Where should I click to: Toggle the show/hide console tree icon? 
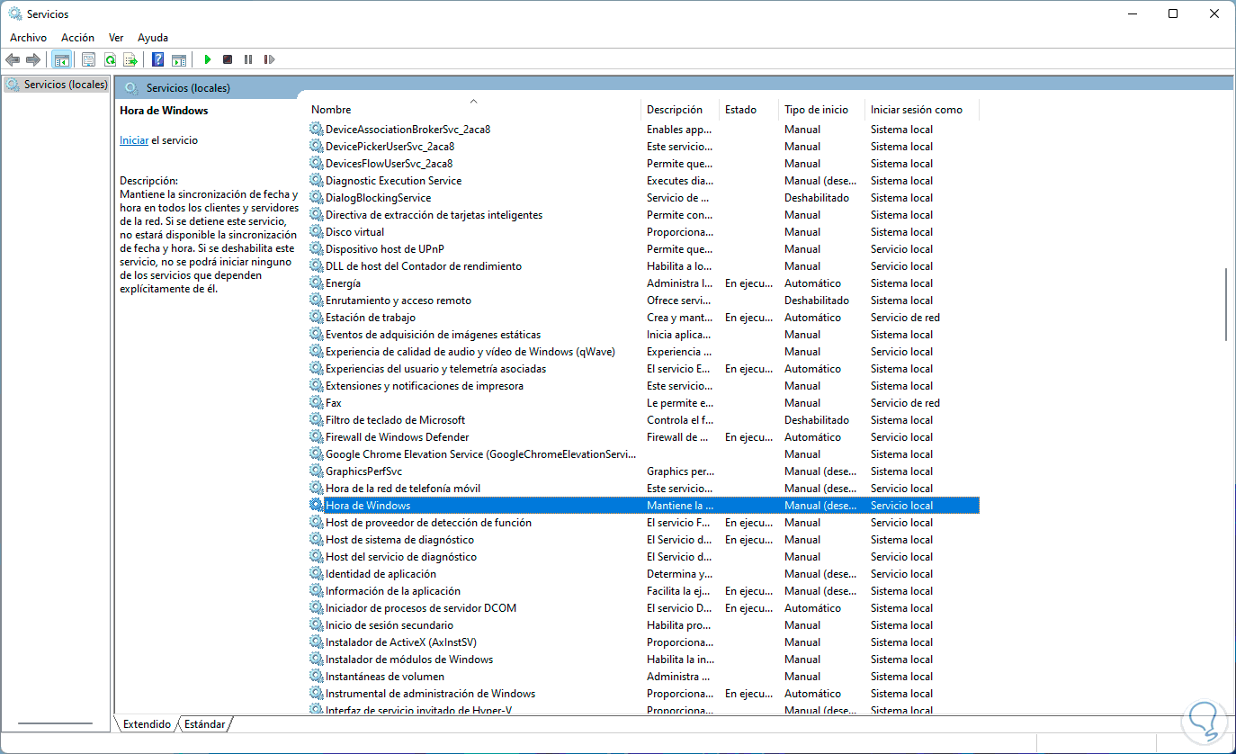click(62, 59)
